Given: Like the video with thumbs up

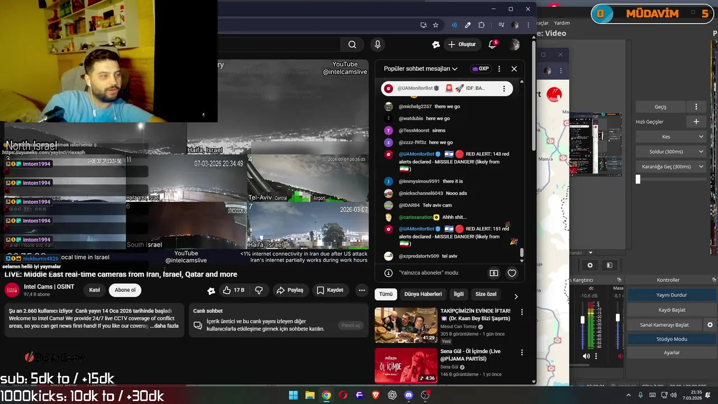Looking at the screenshot, I should (233, 290).
